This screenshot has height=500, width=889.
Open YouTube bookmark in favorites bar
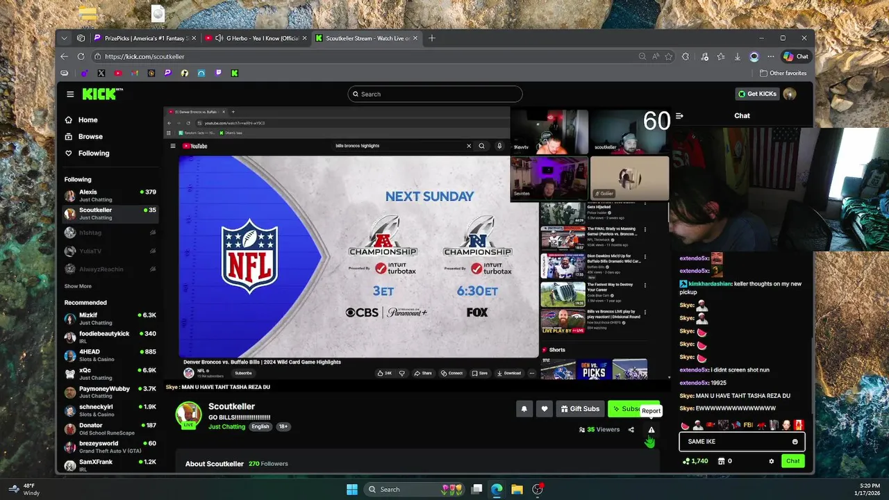click(118, 73)
